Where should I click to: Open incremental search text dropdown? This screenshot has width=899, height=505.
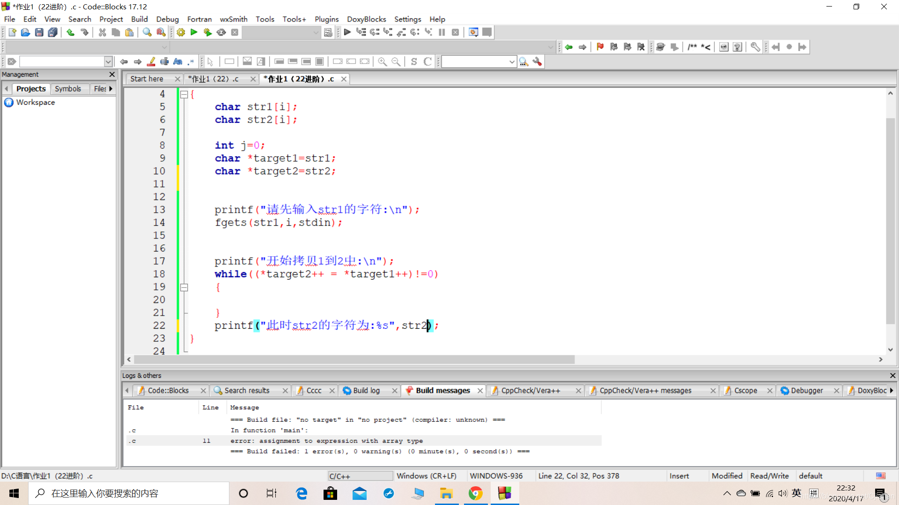108,61
